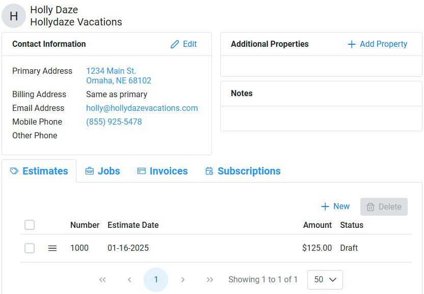Viewport: 424px width, 294px height.
Task: Go to the next page of estimates
Action: (183, 280)
